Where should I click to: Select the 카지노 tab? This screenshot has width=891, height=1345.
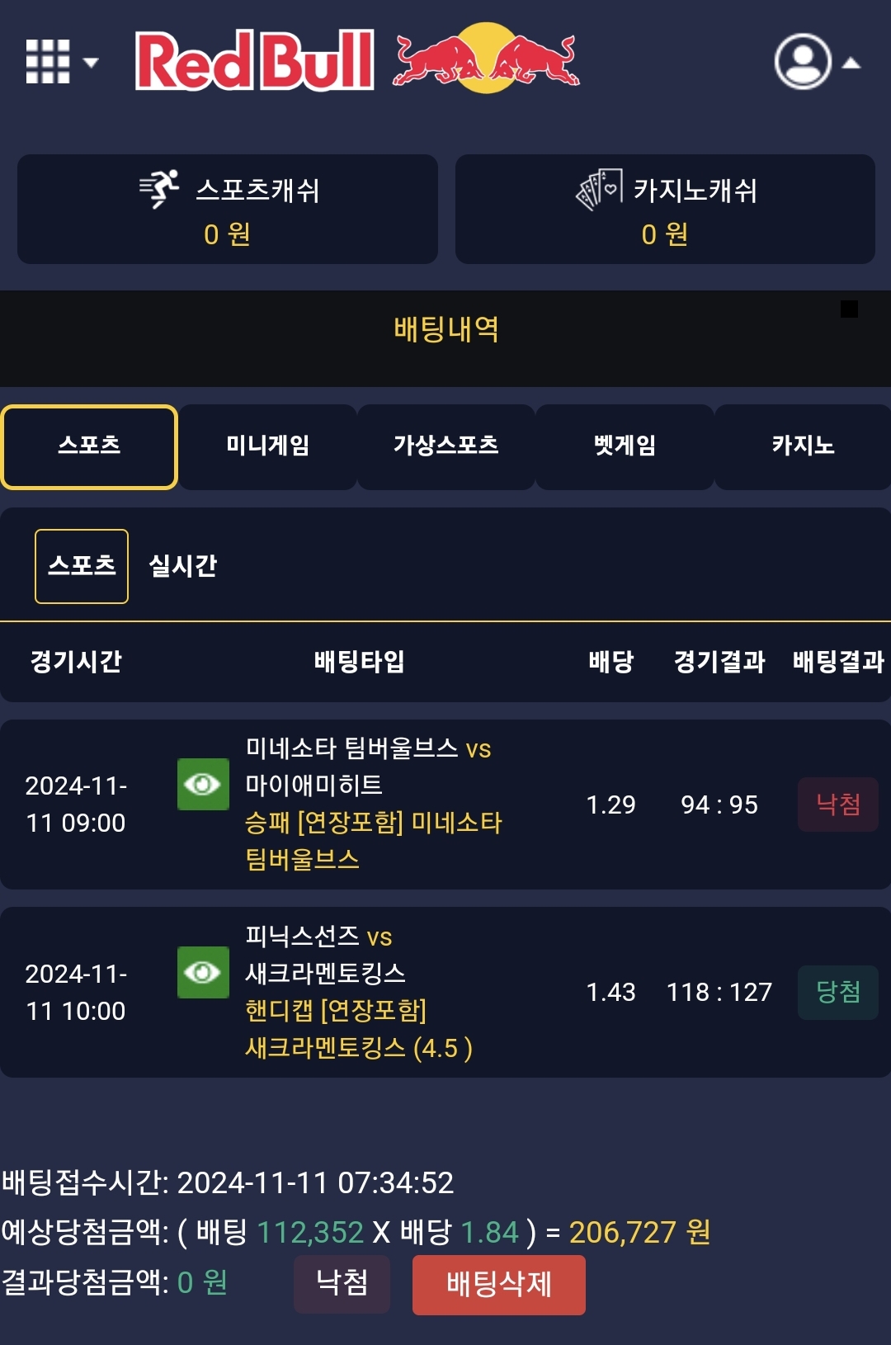point(803,446)
